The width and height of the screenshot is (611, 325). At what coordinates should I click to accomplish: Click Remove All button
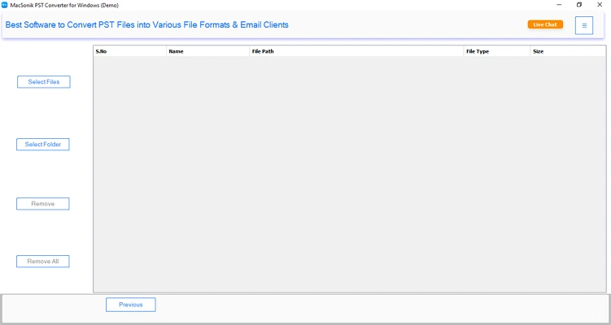(x=43, y=261)
